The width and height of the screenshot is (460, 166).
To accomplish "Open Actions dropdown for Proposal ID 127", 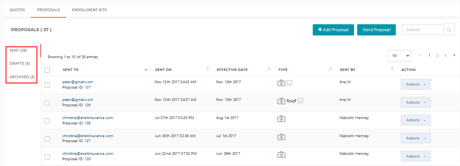I will click(416, 138).
